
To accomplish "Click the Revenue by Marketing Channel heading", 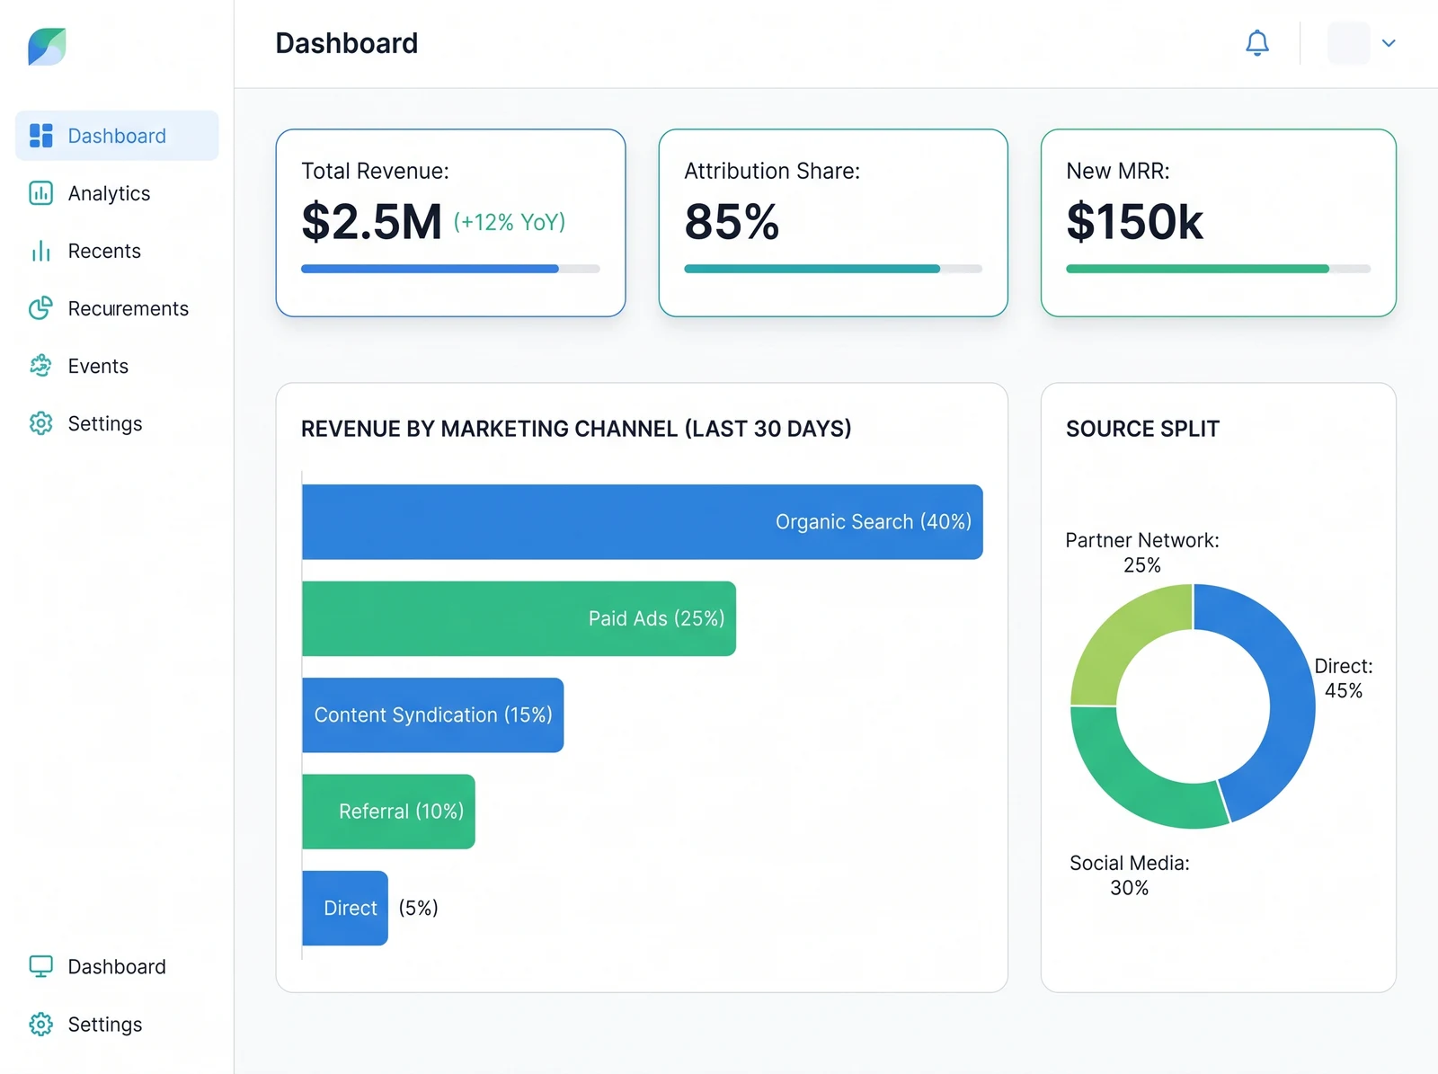I will 576,429.
